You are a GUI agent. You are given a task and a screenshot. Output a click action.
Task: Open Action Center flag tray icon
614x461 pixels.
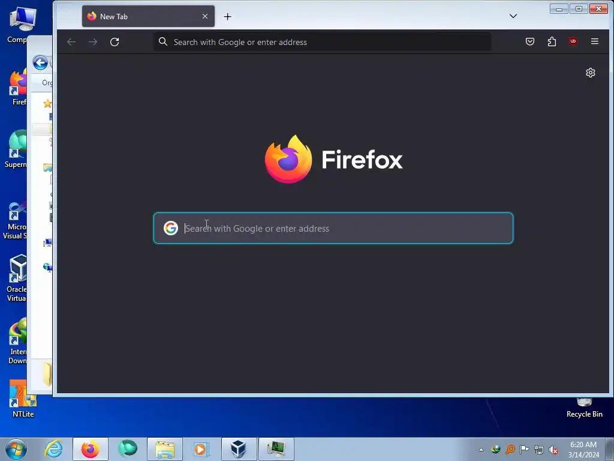coord(524,450)
